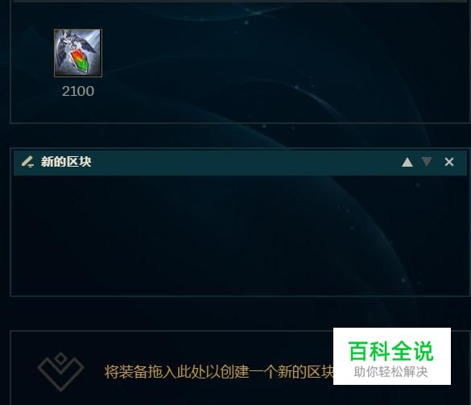Image resolution: width=471 pixels, height=405 pixels.
Task: Click the 助你轻松解决 subtitle text
Action: click(x=390, y=372)
